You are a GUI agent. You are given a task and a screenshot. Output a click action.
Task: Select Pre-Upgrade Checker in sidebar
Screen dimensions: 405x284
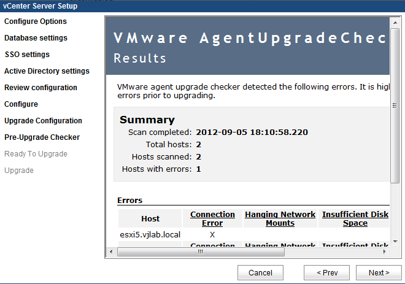click(42, 137)
